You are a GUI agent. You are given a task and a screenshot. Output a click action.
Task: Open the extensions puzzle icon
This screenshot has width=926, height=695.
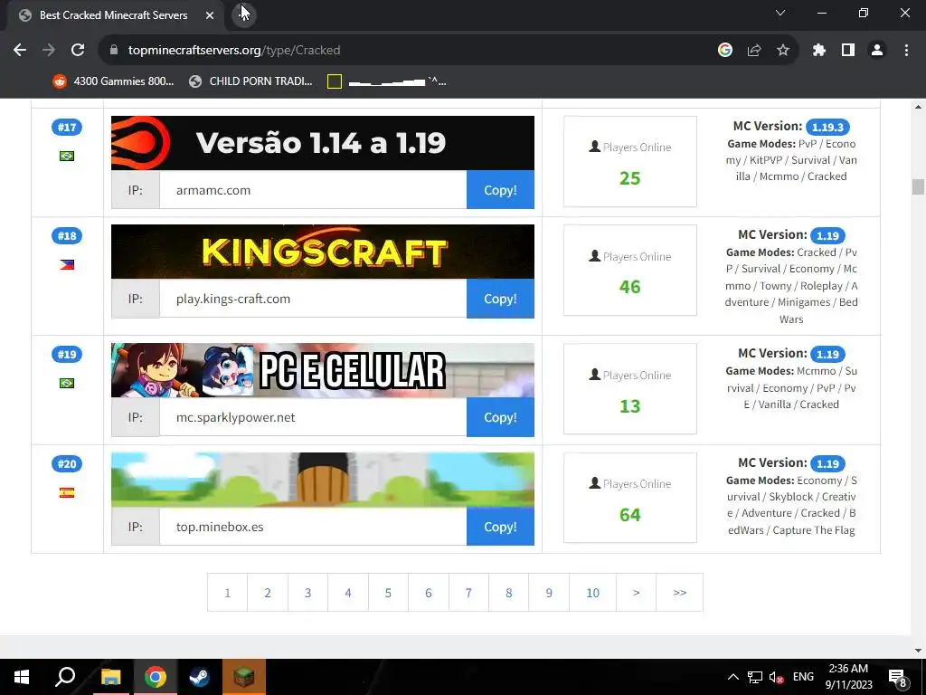(818, 51)
